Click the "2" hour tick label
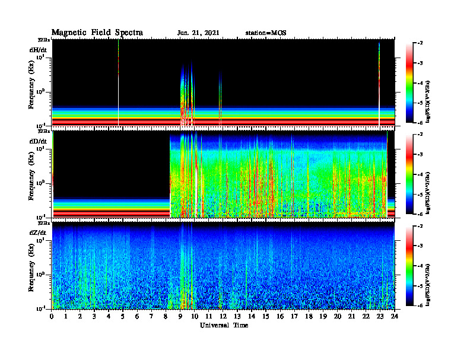Viewport: 470px width, 363px height. 80,317
